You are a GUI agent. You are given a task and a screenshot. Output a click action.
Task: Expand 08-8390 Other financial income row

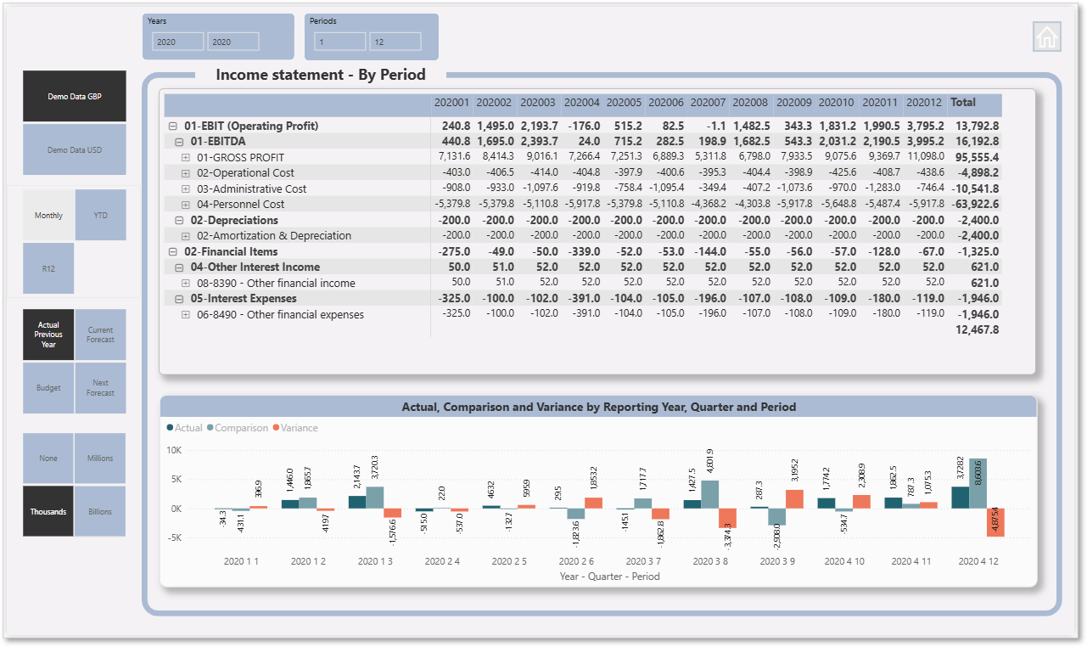(186, 283)
